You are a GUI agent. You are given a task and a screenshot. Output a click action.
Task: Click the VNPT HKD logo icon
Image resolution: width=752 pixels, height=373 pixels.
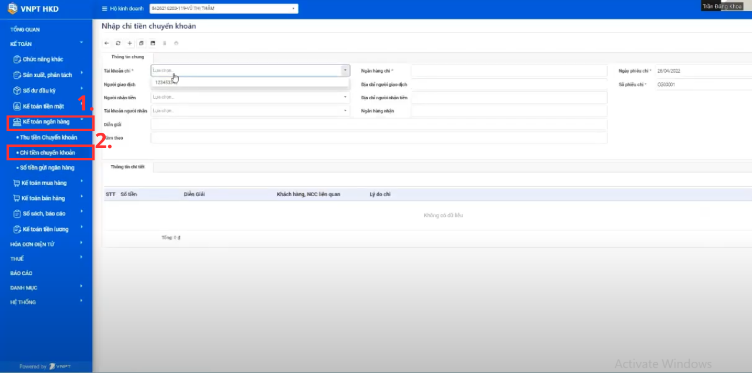[12, 9]
